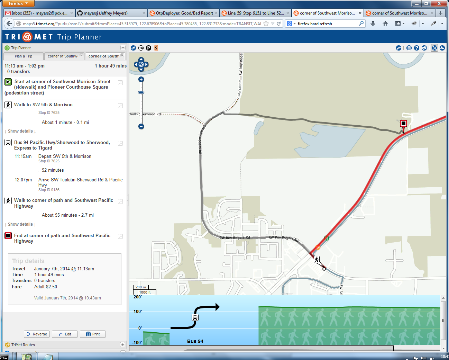Screen dimensions: 449x360
Task: Click the ColorZilla eyedropper icon
Action: [433, 24]
